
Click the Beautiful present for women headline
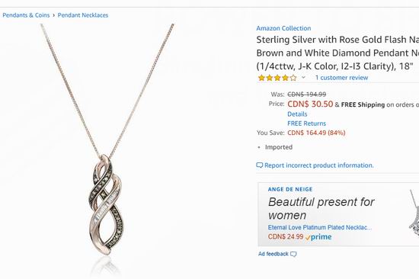click(321, 208)
